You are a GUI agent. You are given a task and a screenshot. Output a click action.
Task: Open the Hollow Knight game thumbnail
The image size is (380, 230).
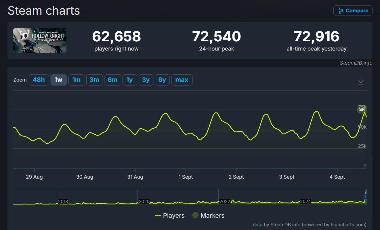[x=40, y=40]
